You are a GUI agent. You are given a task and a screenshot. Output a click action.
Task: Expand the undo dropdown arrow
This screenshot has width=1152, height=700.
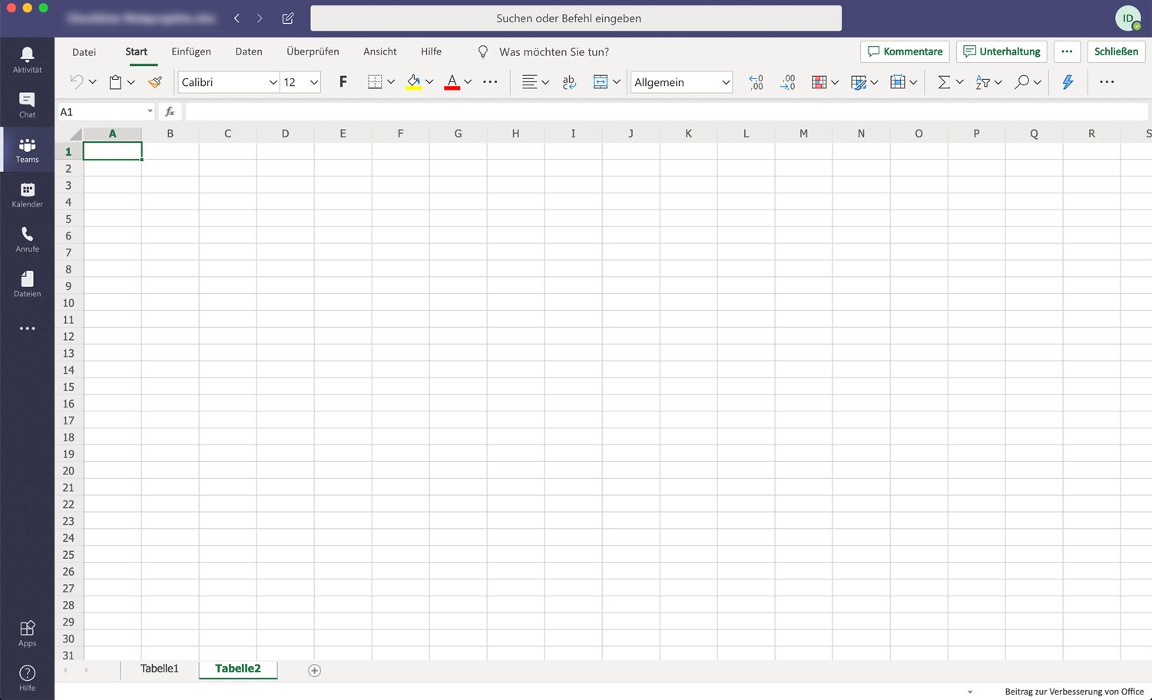click(x=92, y=82)
